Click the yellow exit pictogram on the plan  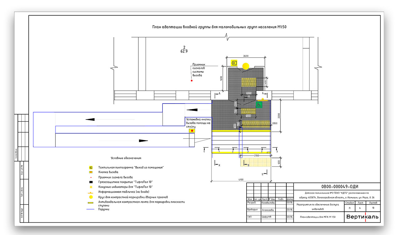(x=234, y=63)
